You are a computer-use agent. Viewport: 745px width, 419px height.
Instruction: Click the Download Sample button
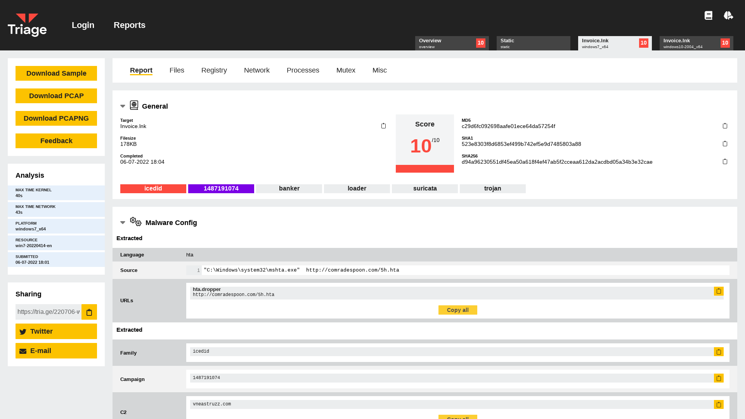coord(56,73)
